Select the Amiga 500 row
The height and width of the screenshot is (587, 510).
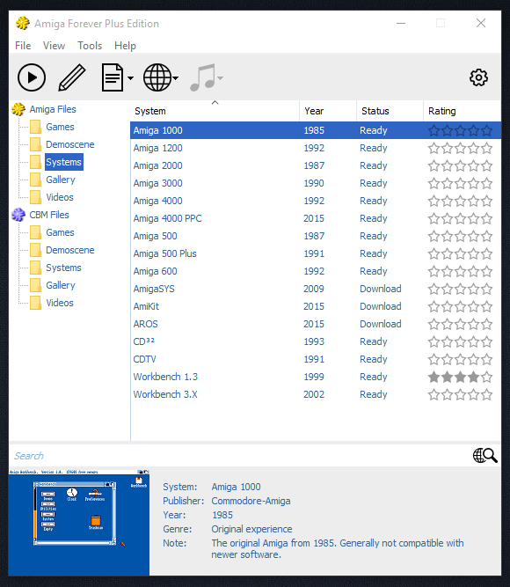click(316, 236)
